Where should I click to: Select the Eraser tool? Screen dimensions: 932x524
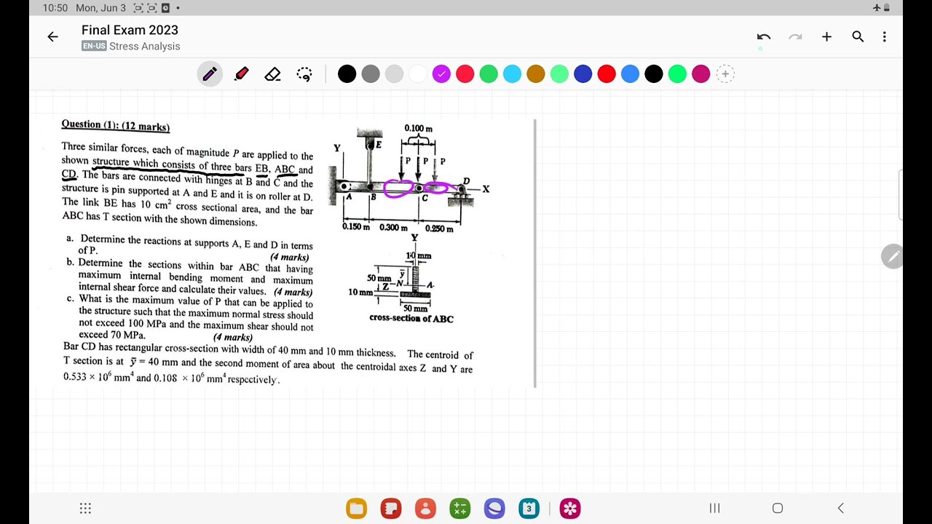273,74
